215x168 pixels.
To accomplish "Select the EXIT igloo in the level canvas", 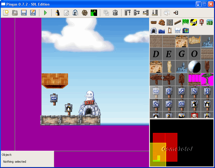I will point(90,103).
